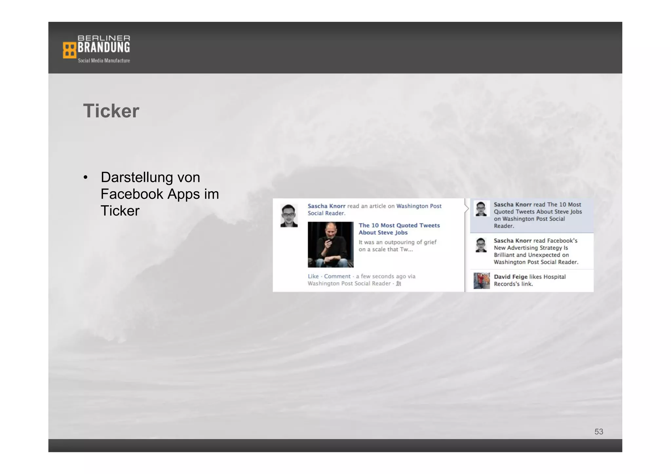Click the Comment link under the post
The image size is (671, 474).
tap(337, 276)
